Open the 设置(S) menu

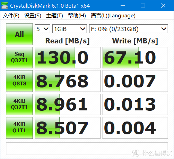click(33, 16)
